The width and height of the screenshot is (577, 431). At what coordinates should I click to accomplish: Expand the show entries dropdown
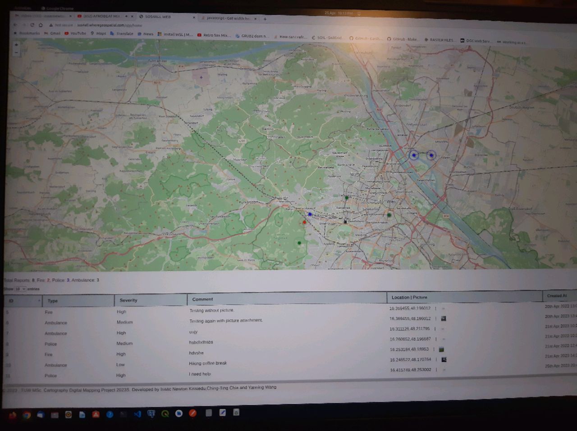[20, 289]
